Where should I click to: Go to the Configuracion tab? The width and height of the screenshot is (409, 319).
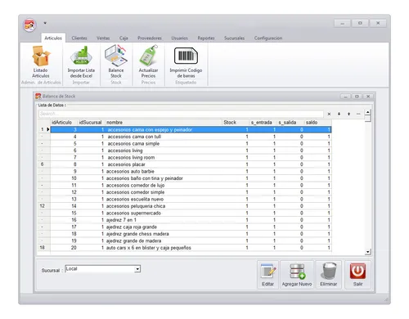tap(268, 38)
